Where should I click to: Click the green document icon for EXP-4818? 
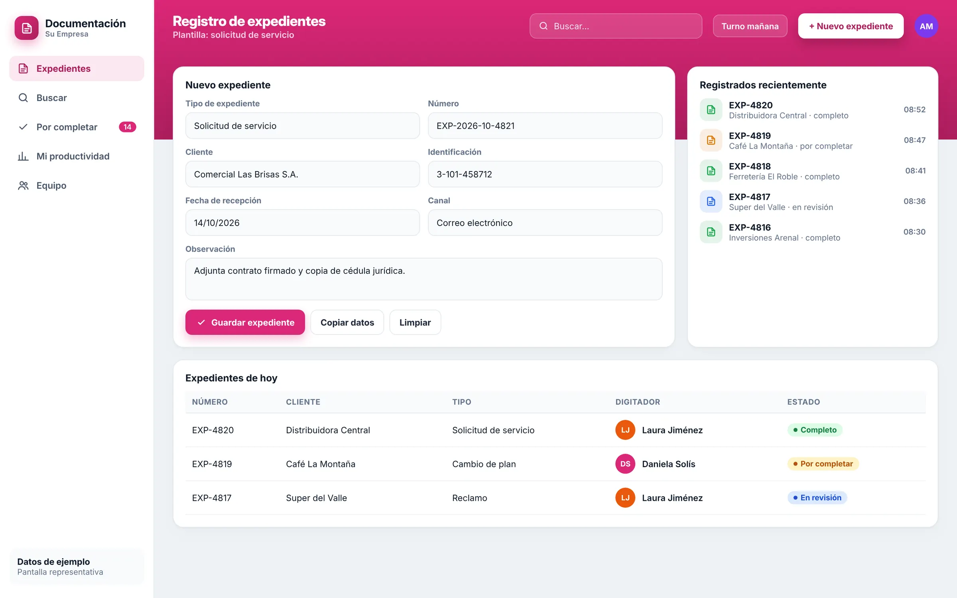711,171
